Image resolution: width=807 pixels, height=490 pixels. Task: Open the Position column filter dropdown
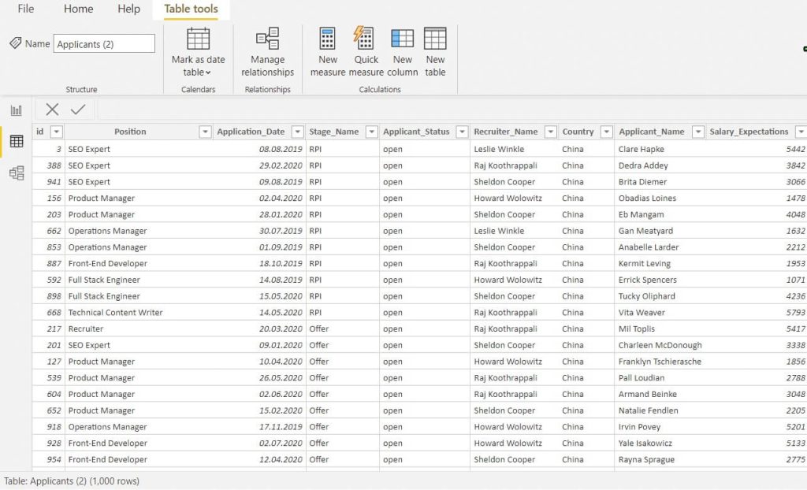click(205, 132)
